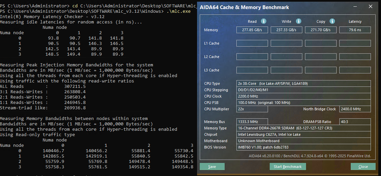Select Memory Write value 237.33 GB/s
Screen dimensions: 381x176
click(x=287, y=30)
